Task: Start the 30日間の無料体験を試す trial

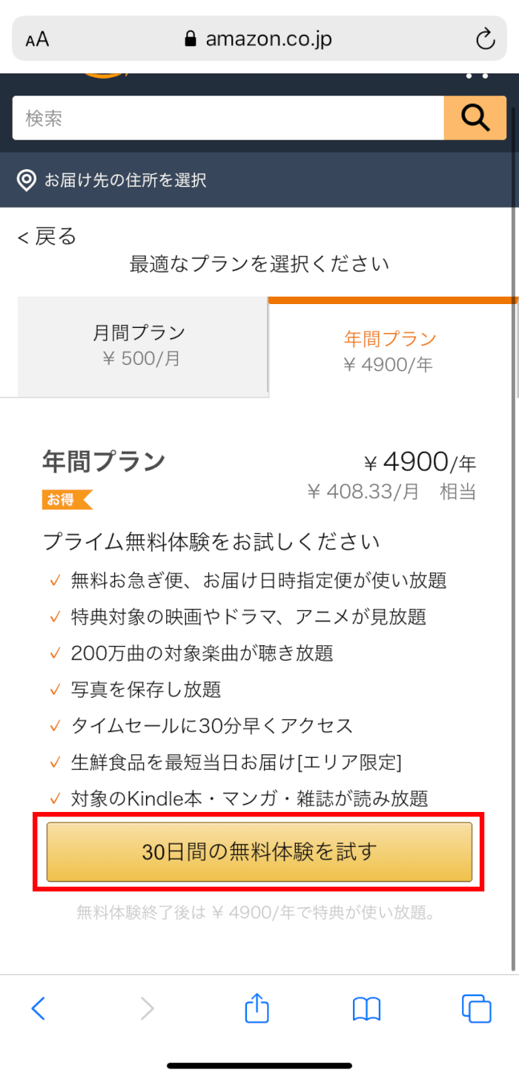Action: tap(259, 852)
